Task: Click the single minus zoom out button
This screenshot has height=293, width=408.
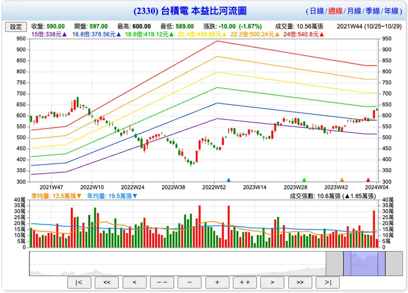Action: tap(190, 283)
